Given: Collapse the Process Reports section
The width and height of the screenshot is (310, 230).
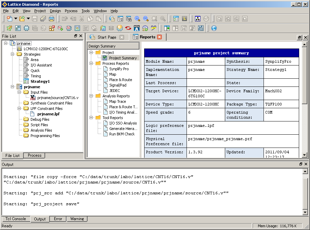Looking at the screenshot, I should click(x=91, y=63).
